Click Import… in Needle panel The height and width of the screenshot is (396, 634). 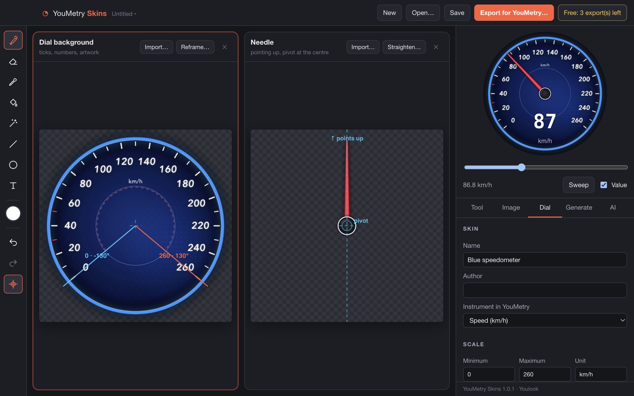click(x=363, y=47)
